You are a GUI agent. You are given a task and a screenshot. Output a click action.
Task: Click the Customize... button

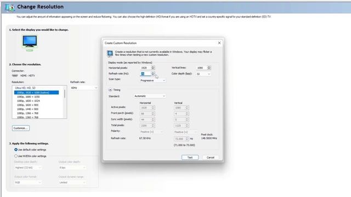pyautogui.click(x=21, y=128)
